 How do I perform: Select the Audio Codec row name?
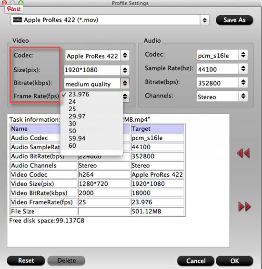tap(36, 138)
